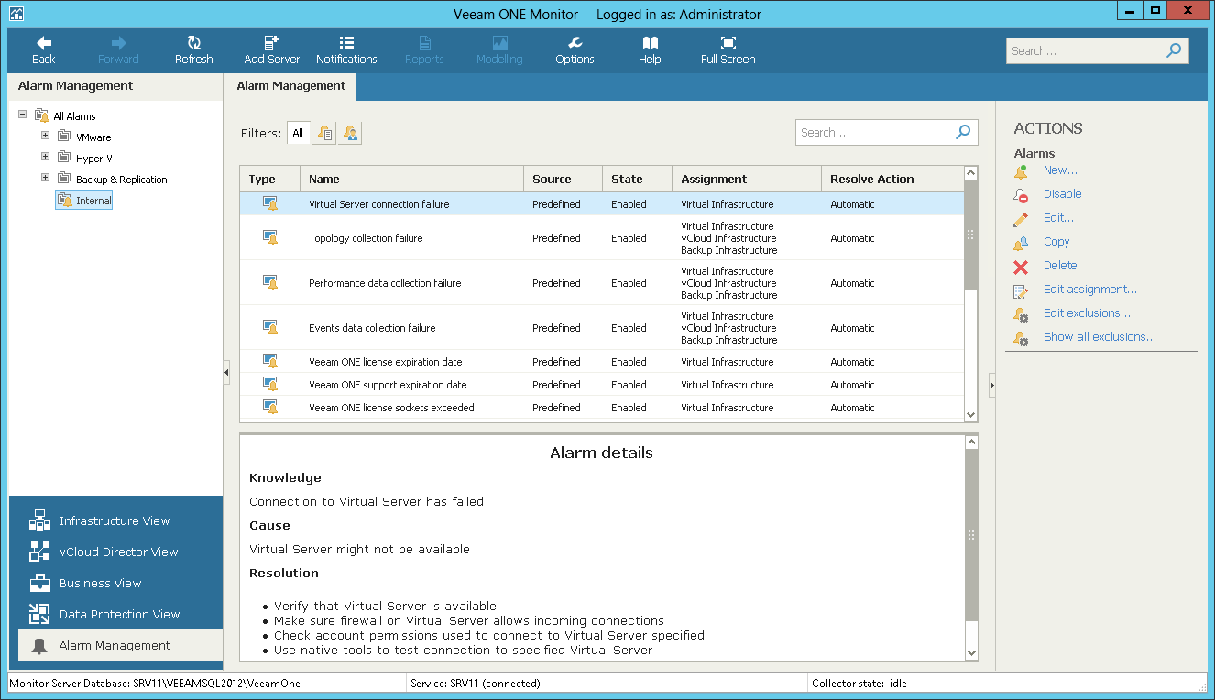Refresh the monitor view
This screenshot has height=700, width=1215.
tap(193, 50)
